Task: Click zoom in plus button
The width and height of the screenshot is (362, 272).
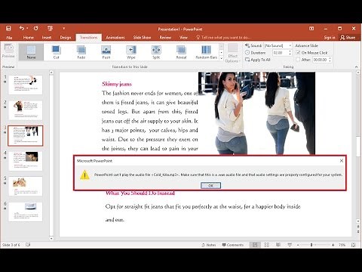Action: point(333,245)
